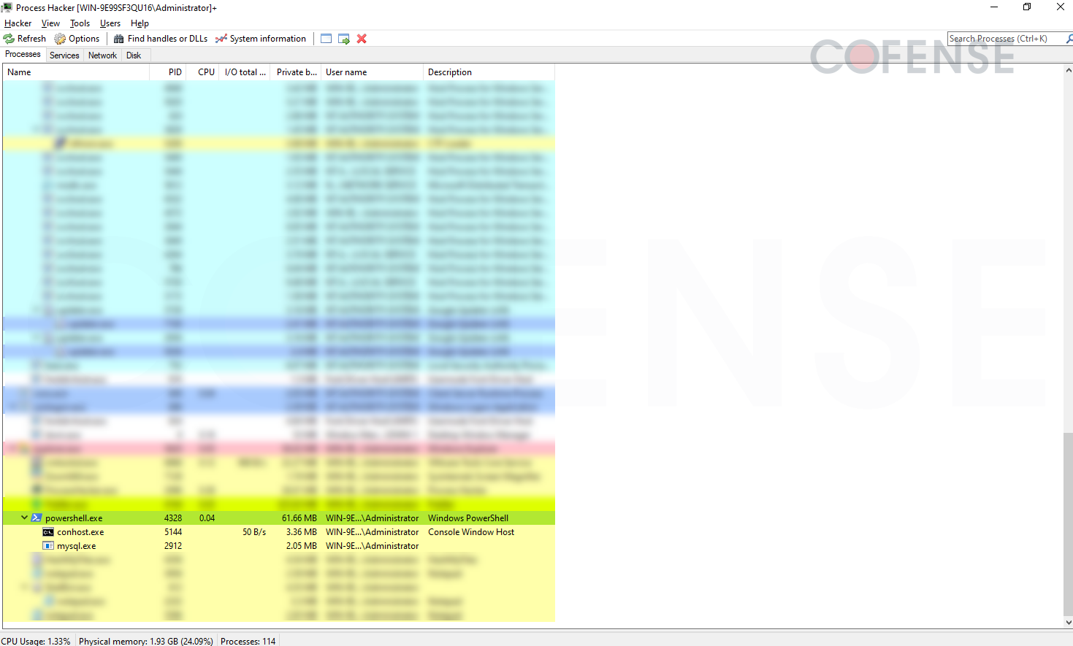
Task: Sort by Private bytes column header
Action: (x=296, y=72)
